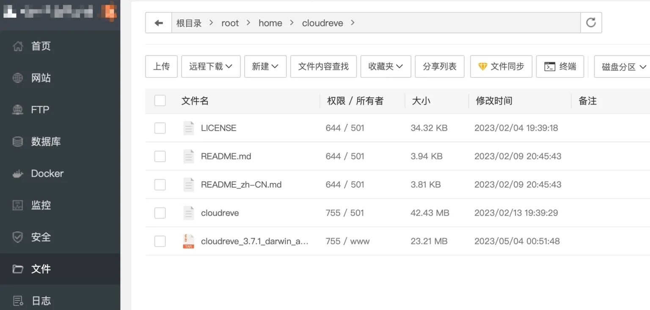Click the LICENSE file icon
Viewport: 650px width, 310px height.
pos(188,128)
